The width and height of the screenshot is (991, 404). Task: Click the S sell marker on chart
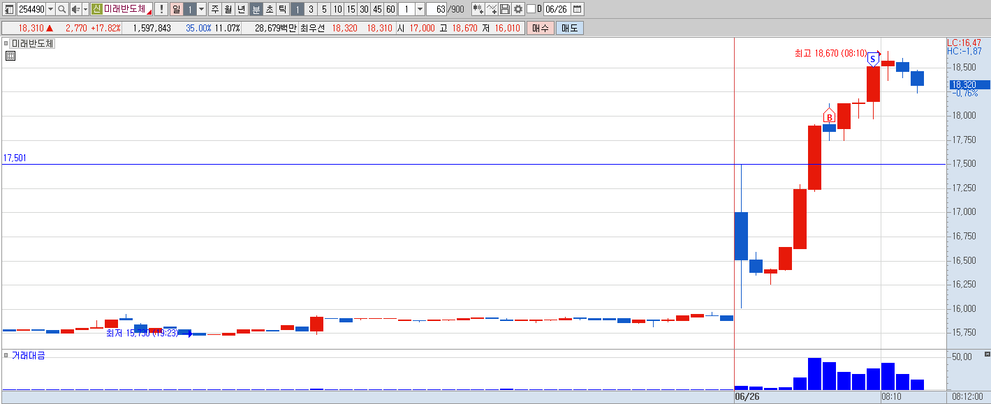pos(872,59)
